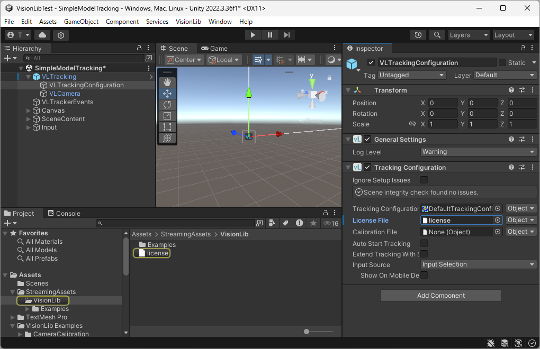Select the Hand view tool
Image resolution: width=540 pixels, height=349 pixels.
tap(167, 82)
